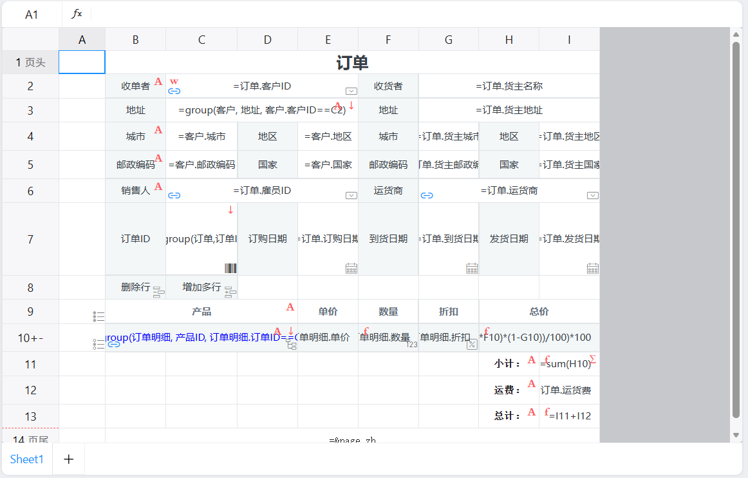Select the row 10 header

click(x=30, y=338)
